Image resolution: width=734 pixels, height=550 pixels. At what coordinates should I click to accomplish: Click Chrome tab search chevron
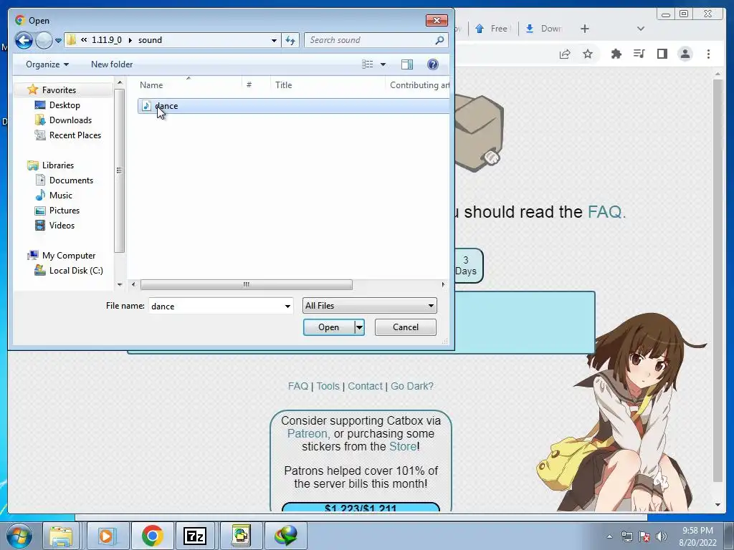pos(640,29)
